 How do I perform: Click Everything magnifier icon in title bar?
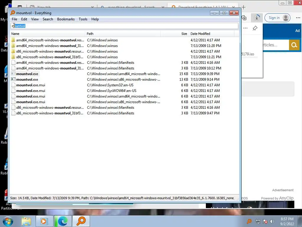13,13
